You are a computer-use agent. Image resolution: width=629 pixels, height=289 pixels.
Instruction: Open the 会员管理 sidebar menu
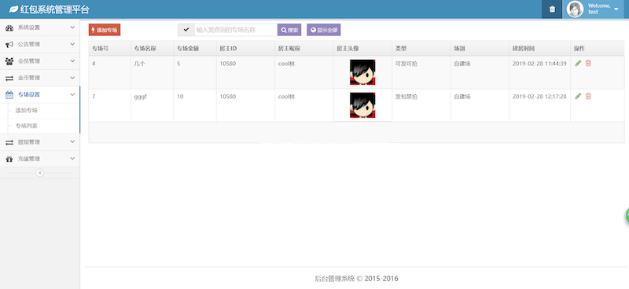click(40, 61)
